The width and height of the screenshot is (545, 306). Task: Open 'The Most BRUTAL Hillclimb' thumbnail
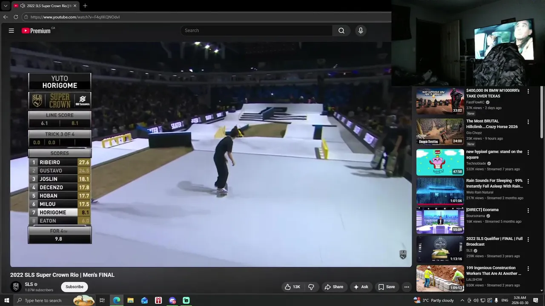(440, 132)
